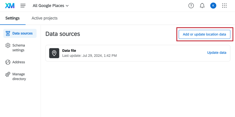Open the help question mark icon
Viewport: 235px width, 117px height.
pyautogui.click(x=191, y=6)
